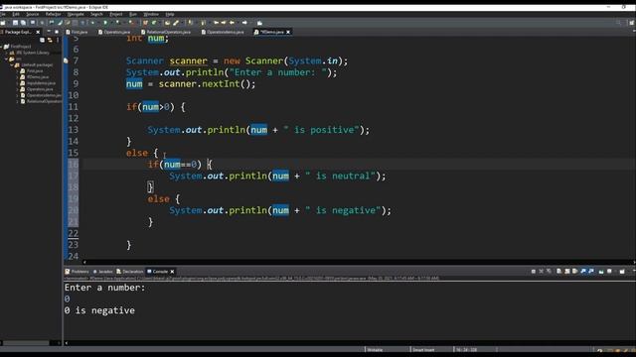The height and width of the screenshot is (357, 636).
Task: Switch to the First.java editor tab
Action: point(78,32)
